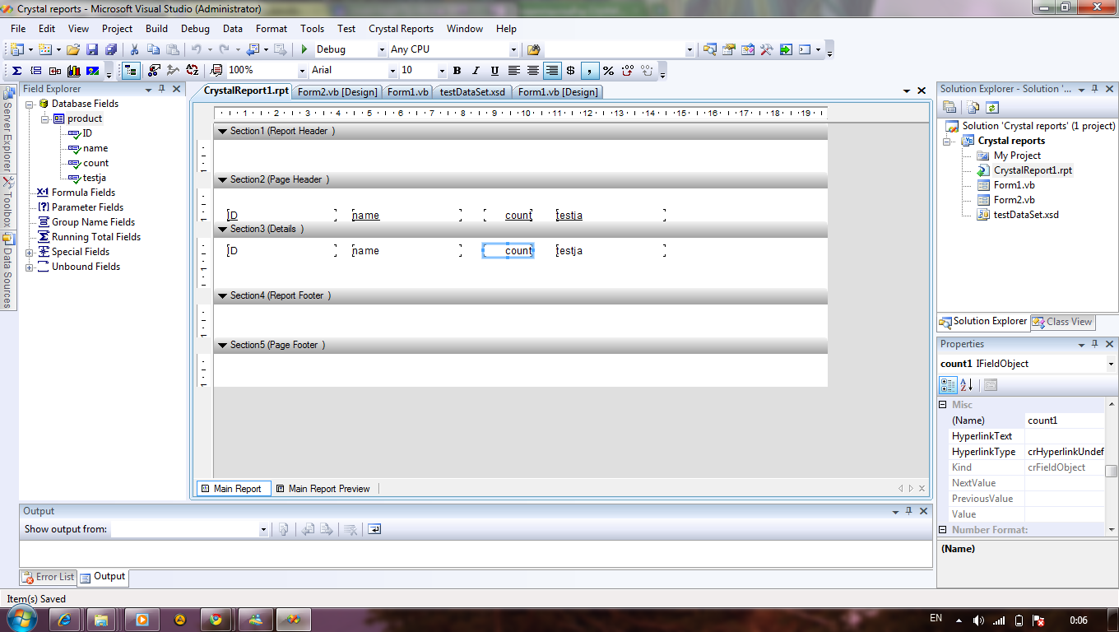Cut selection using scissors icon

[135, 49]
